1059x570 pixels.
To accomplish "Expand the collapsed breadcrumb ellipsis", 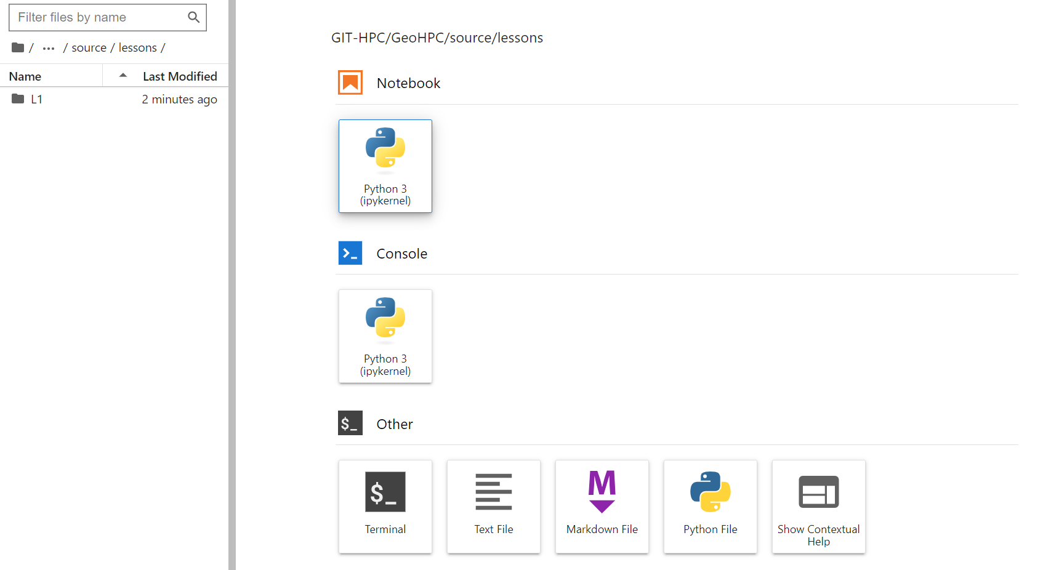I will coord(49,48).
